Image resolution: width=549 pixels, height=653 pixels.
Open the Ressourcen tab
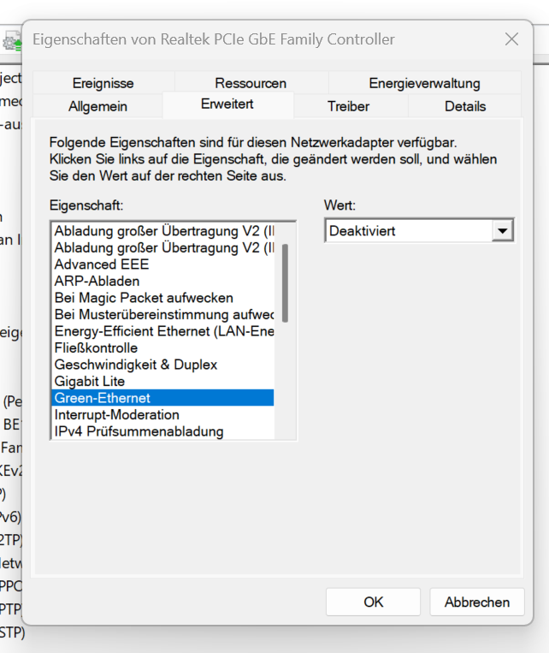click(251, 83)
